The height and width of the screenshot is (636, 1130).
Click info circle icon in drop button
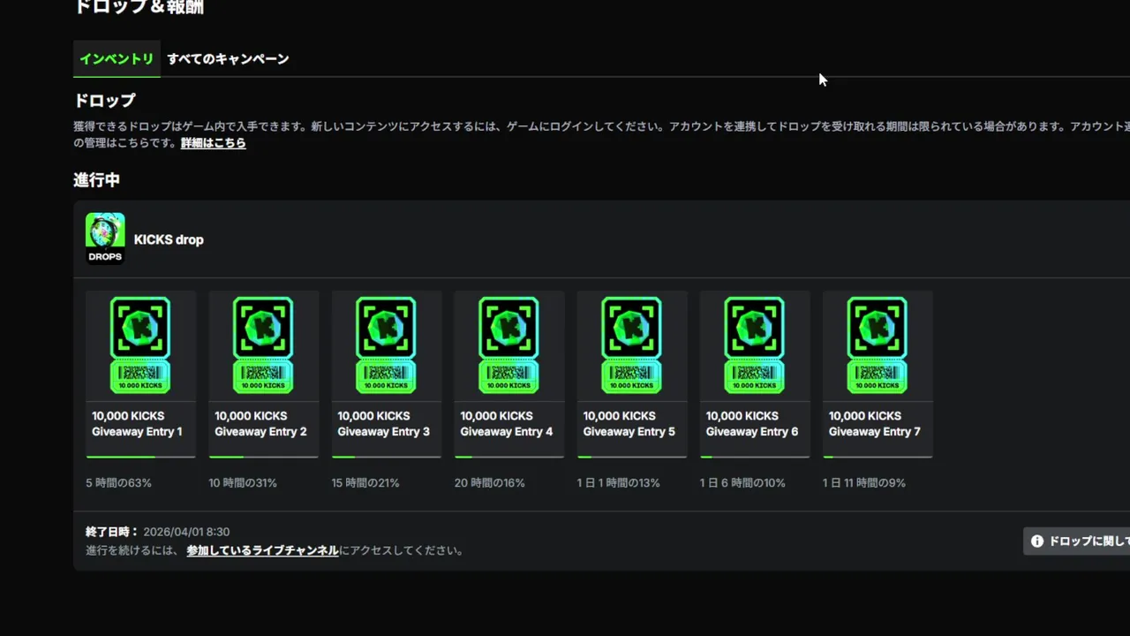tap(1037, 541)
